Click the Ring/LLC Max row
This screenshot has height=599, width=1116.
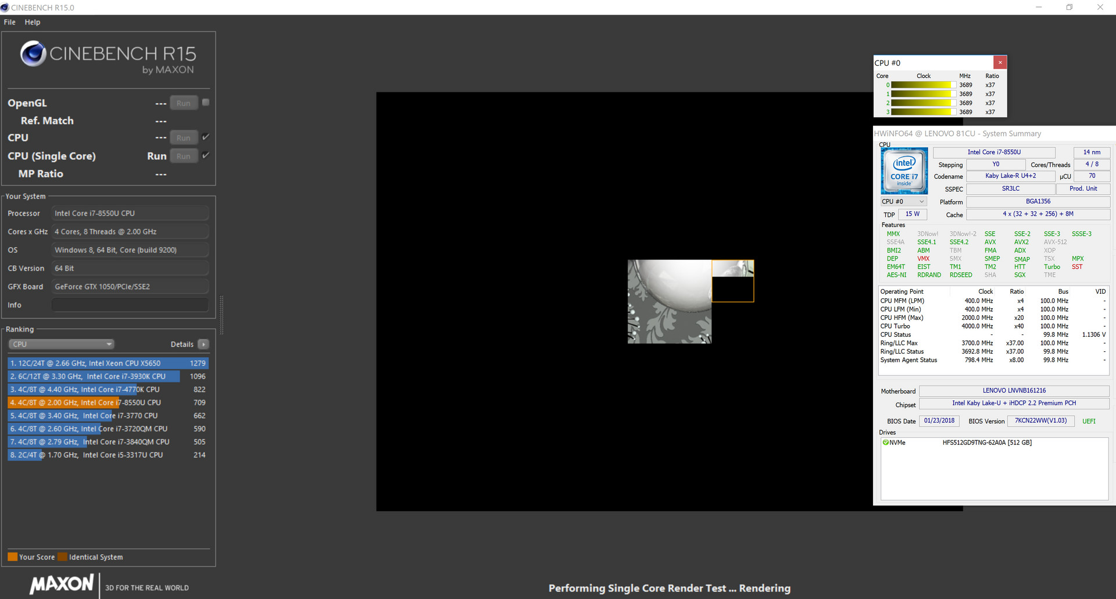click(x=993, y=343)
